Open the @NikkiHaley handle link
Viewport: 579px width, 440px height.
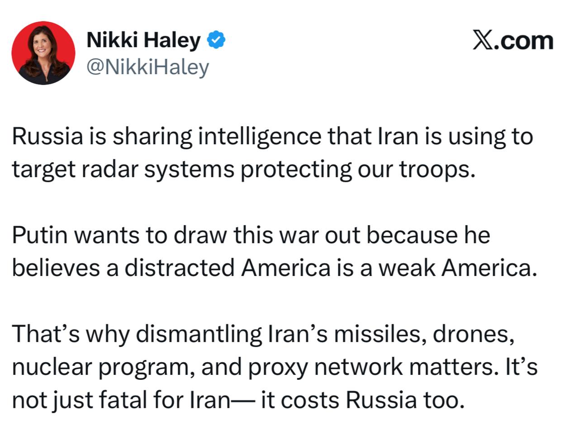pyautogui.click(x=147, y=67)
